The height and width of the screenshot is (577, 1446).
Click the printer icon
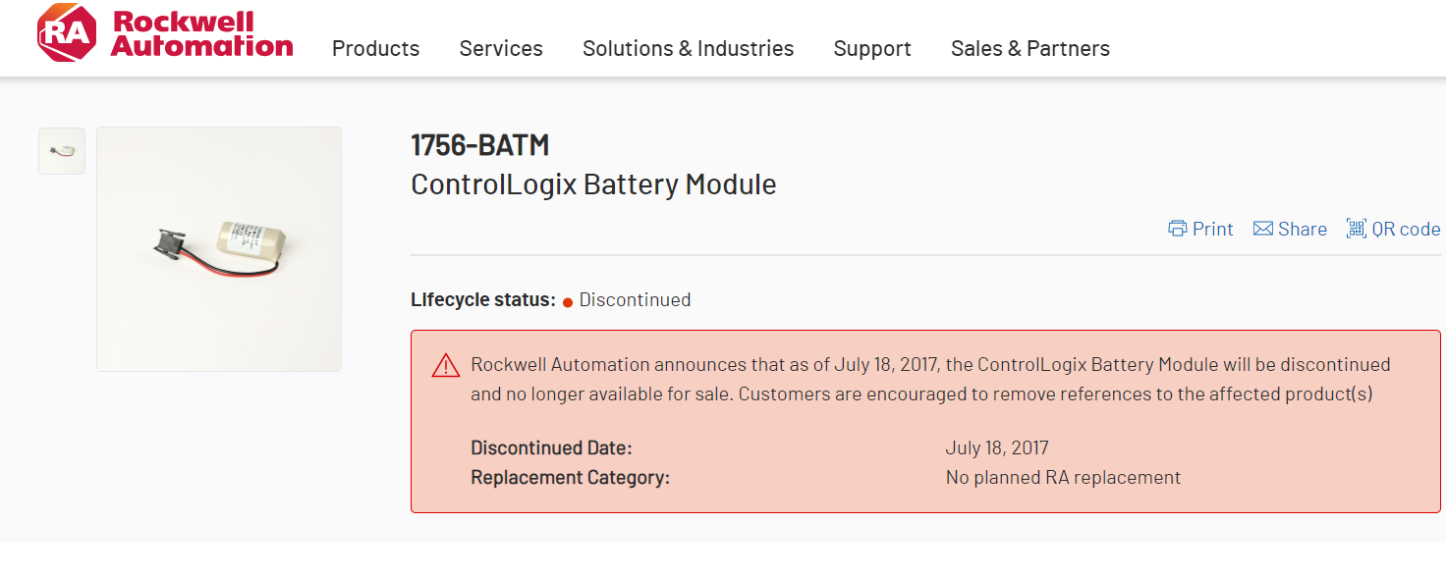pos(1177,229)
